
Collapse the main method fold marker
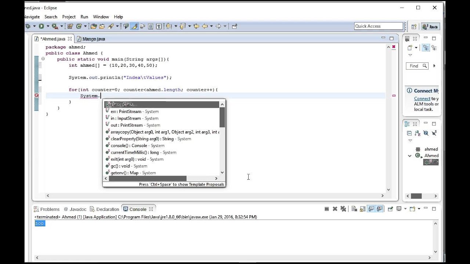[x=43, y=59]
